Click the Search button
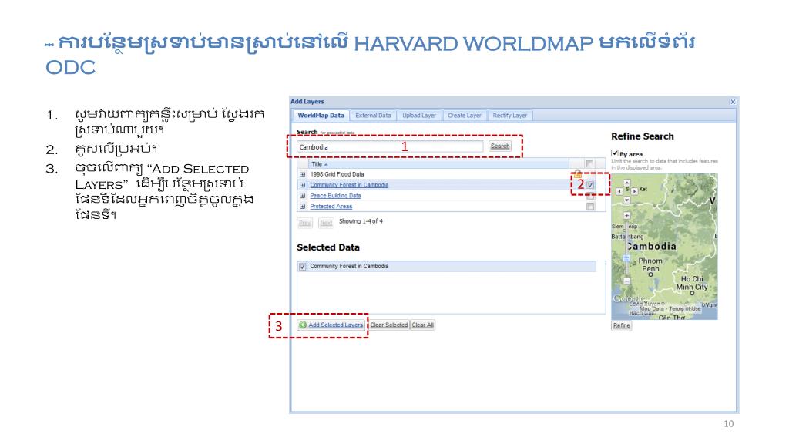Viewport: 789px width, 444px height. (499, 146)
